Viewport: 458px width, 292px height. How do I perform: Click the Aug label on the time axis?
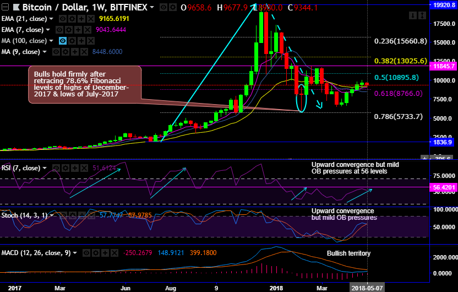(170, 288)
